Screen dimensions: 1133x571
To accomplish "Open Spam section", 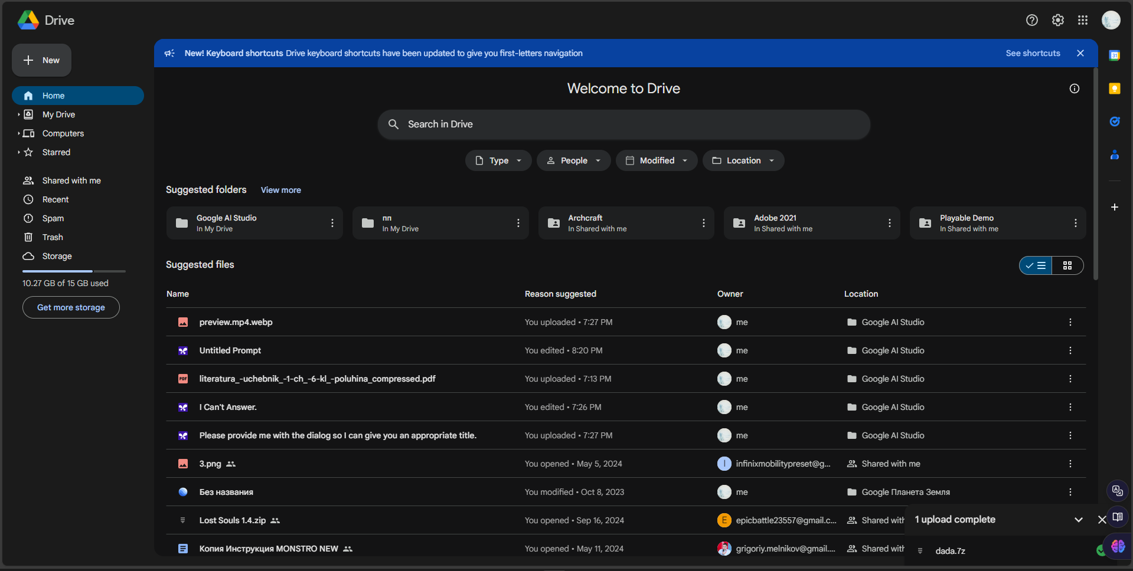I will pos(78,218).
